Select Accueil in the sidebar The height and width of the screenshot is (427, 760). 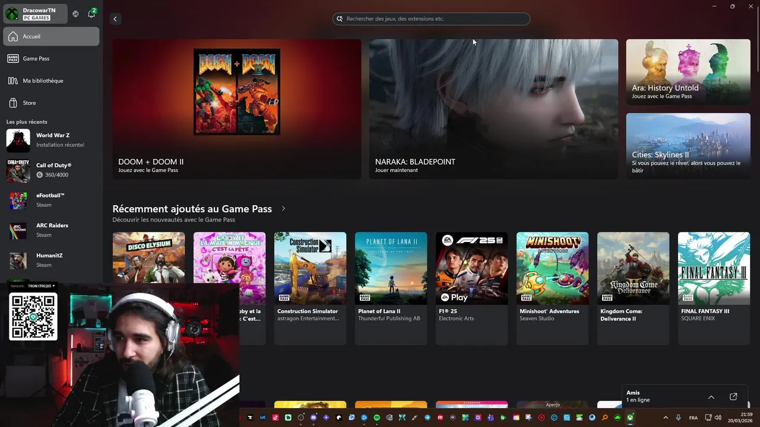(51, 36)
